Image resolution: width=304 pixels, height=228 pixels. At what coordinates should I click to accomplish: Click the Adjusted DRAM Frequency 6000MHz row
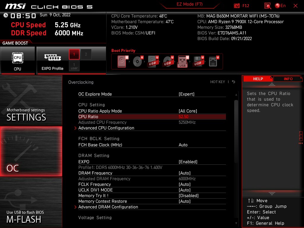tap(152, 178)
